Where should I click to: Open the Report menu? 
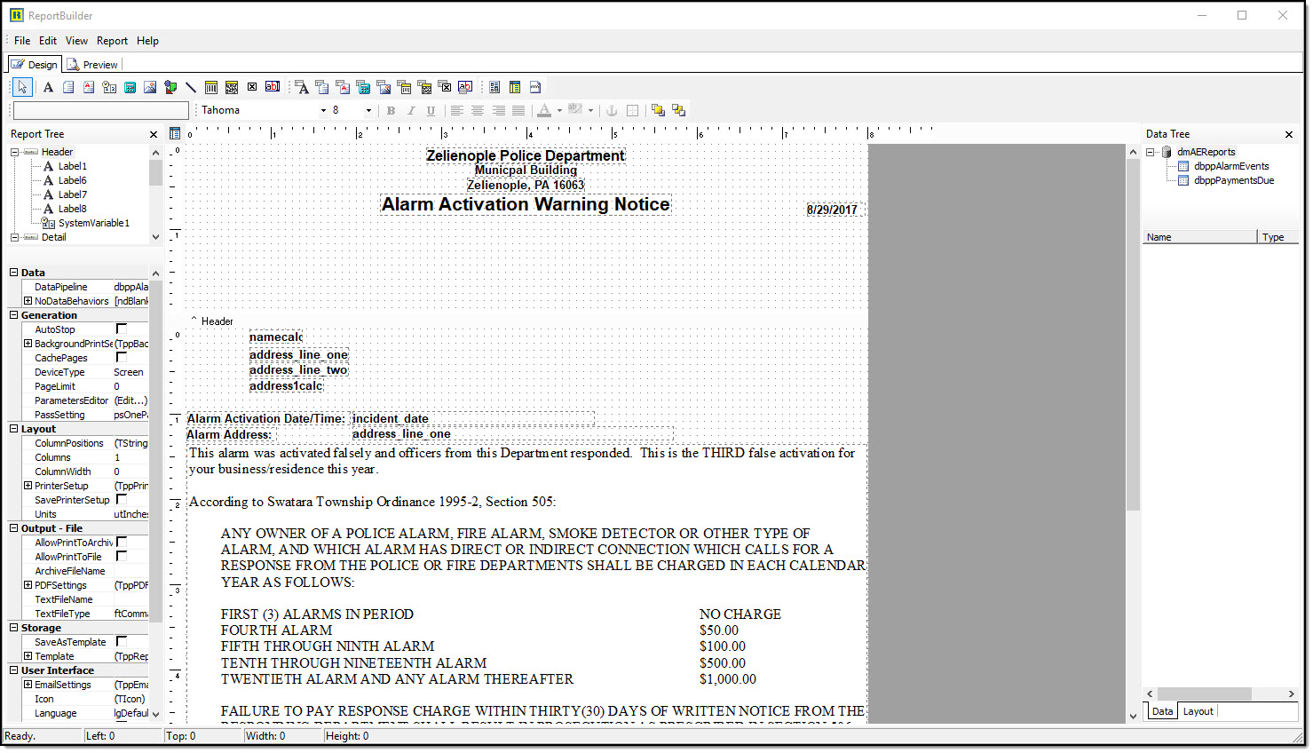coord(112,41)
